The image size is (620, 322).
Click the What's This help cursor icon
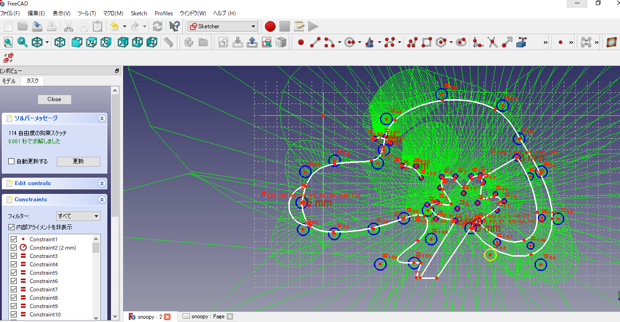point(175,26)
